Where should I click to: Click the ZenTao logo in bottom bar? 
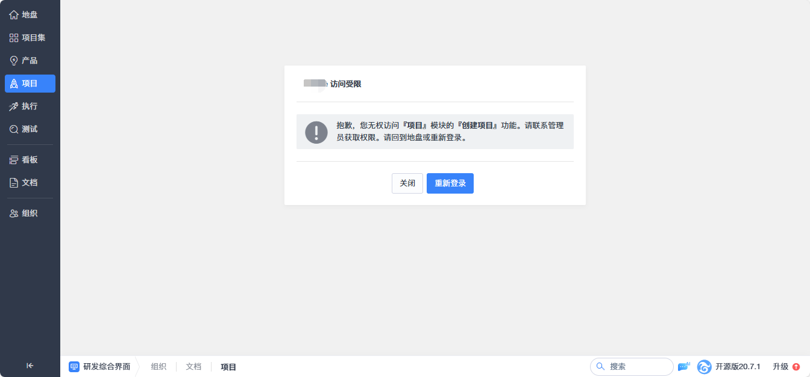[703, 366]
